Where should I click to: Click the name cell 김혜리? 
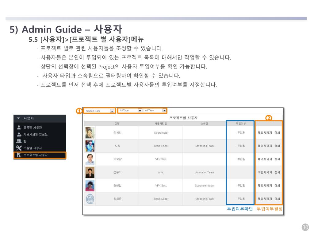117,133
